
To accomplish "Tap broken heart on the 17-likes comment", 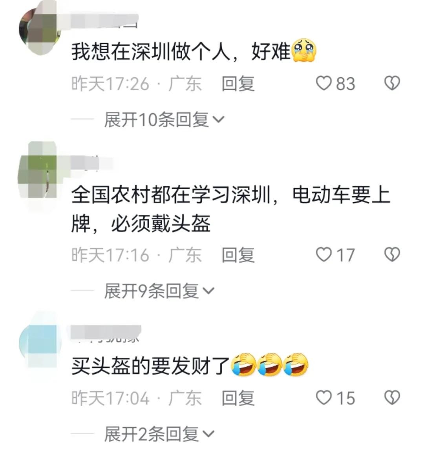I will coord(392,254).
